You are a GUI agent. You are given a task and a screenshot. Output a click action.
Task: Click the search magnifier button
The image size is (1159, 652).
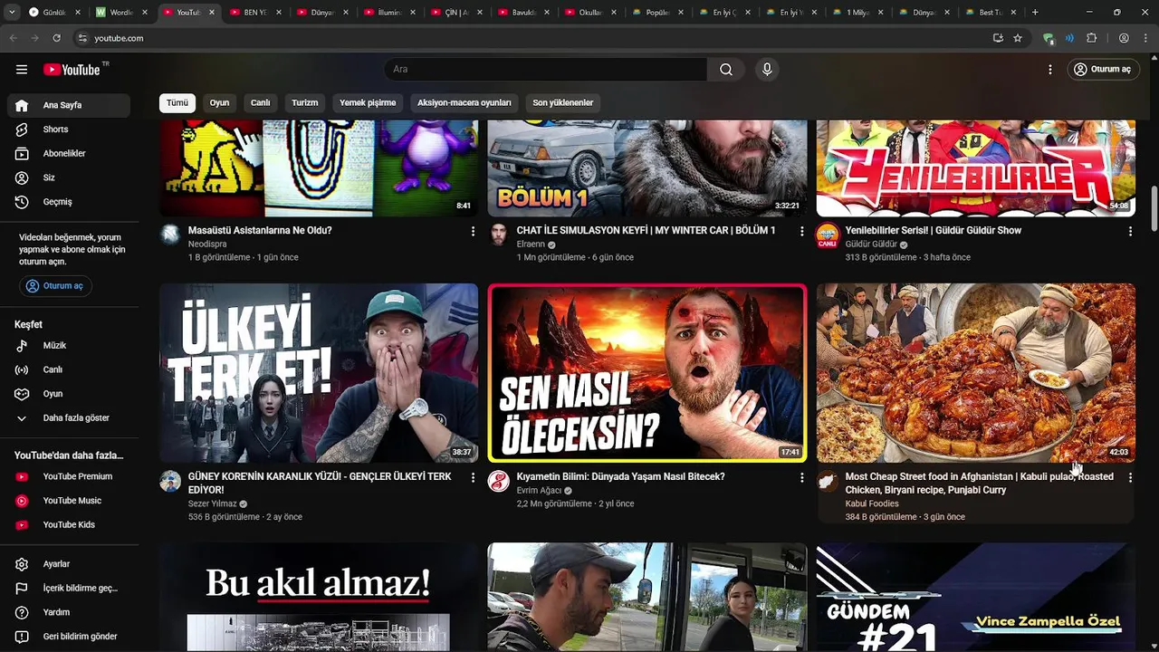pyautogui.click(x=726, y=70)
